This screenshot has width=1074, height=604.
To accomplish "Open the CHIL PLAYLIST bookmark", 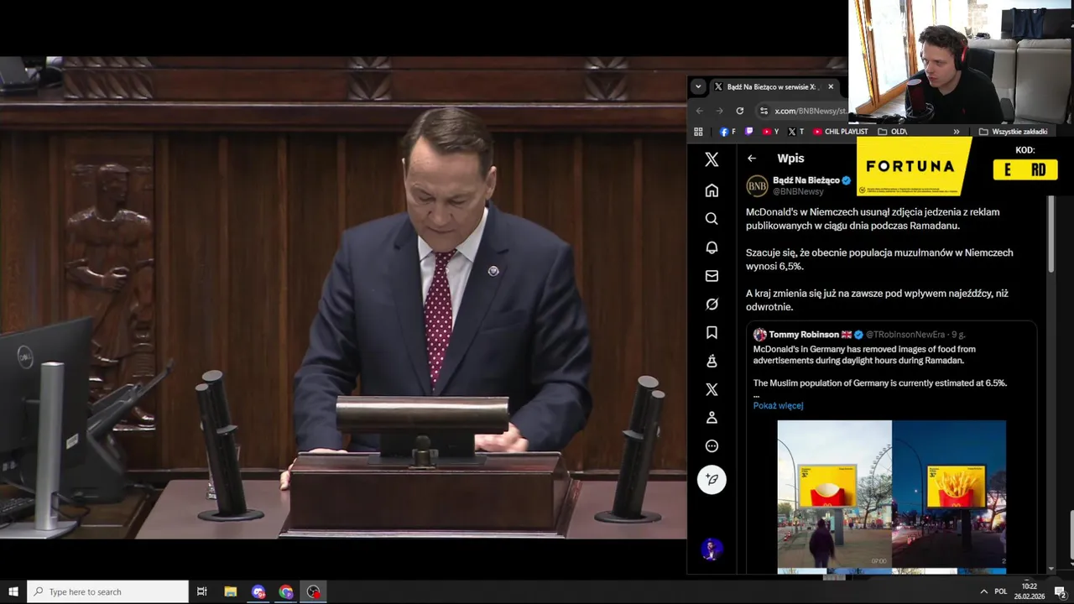I will pyautogui.click(x=840, y=132).
